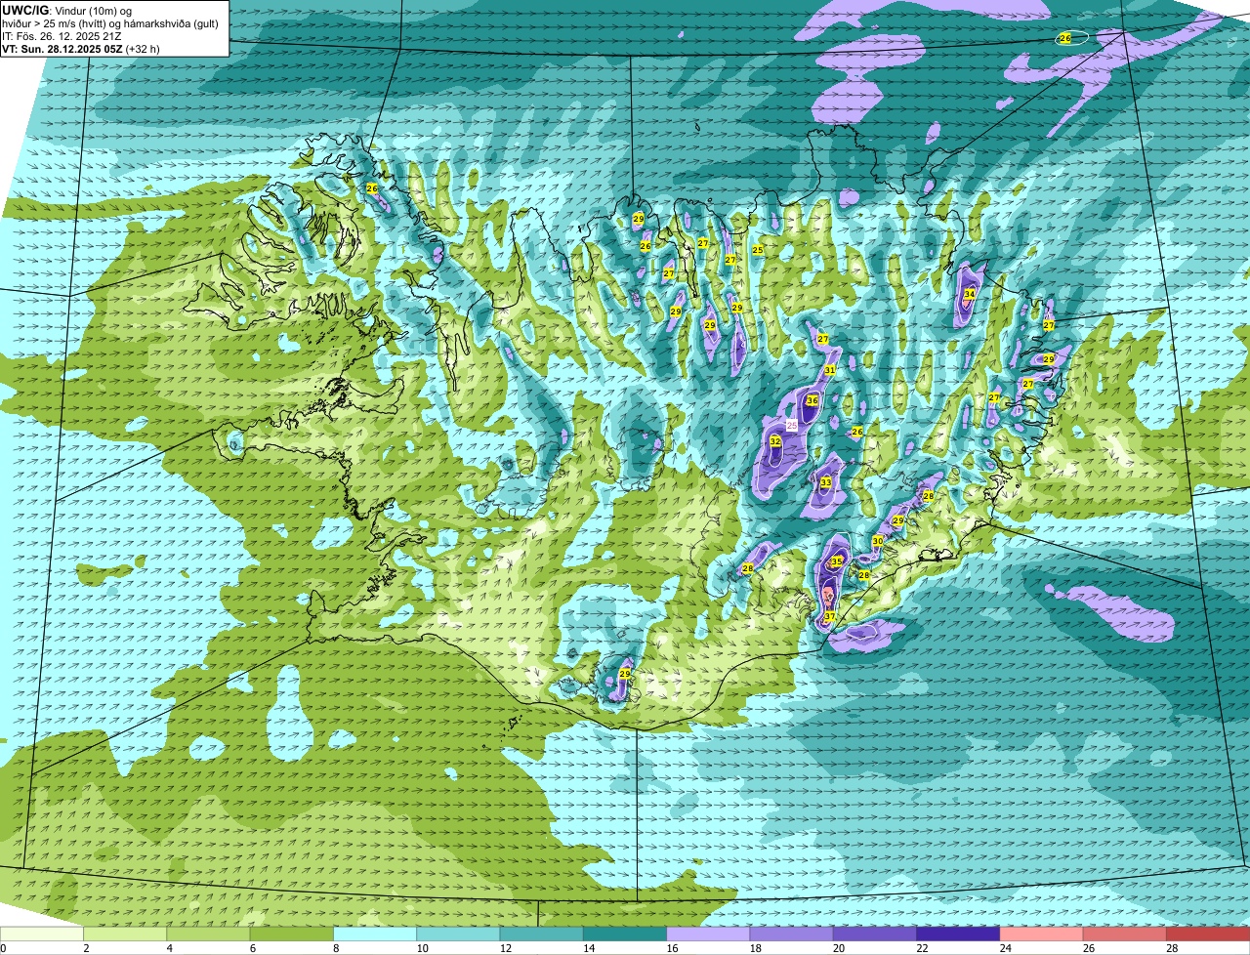The image size is (1250, 955).
Task: Select the 24–26 m/s light pink legend swatch
Action: [1041, 934]
